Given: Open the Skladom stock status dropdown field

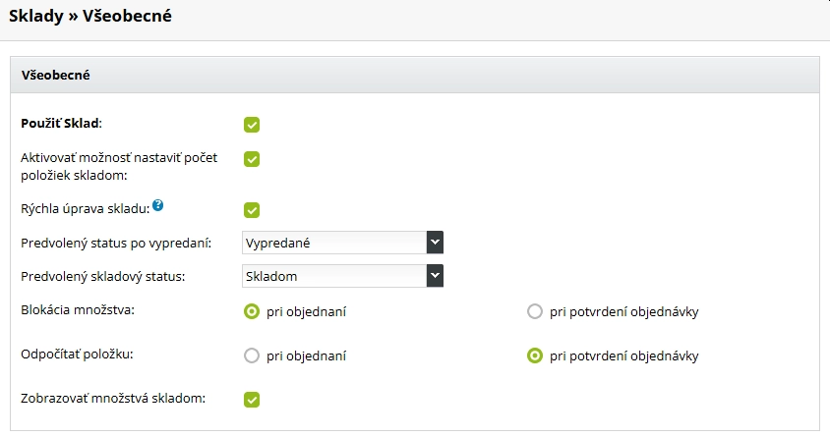Looking at the screenshot, I should click(334, 276).
